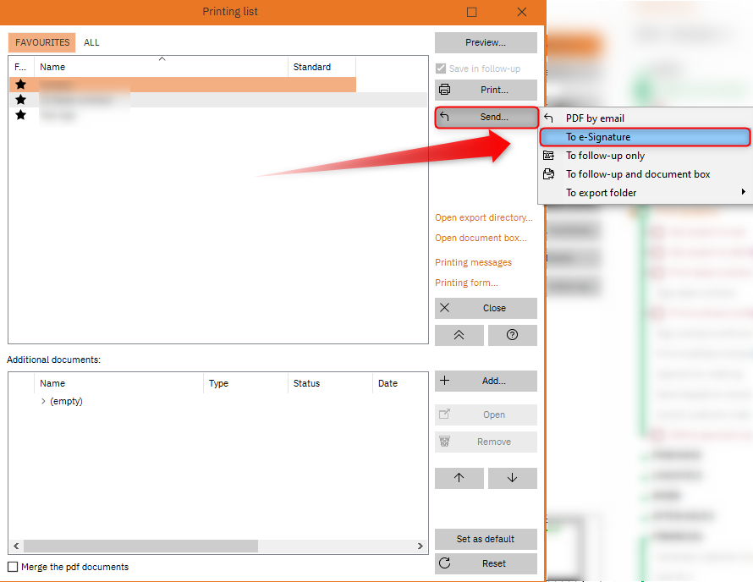Expand the To export folder submenu
Image resolution: width=753 pixels, height=582 pixels.
pyautogui.click(x=645, y=193)
